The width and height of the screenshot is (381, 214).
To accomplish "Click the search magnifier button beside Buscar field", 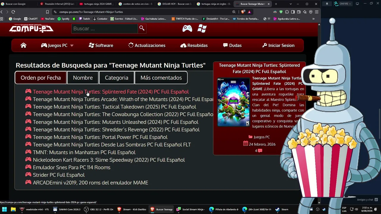I will (142, 28).
